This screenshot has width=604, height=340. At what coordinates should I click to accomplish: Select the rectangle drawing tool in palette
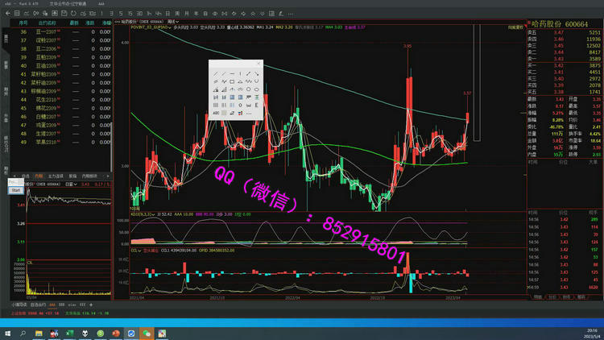point(232,82)
